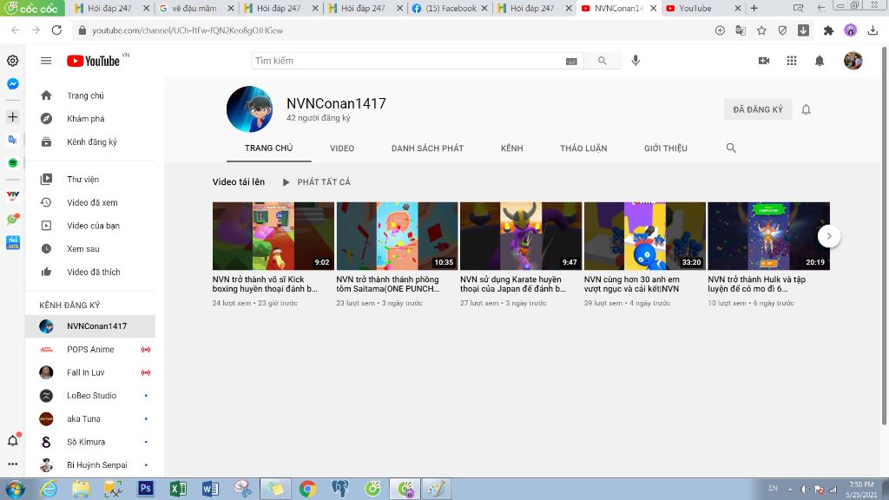
Task: Open browser extensions puzzle icon
Action: pos(828,30)
